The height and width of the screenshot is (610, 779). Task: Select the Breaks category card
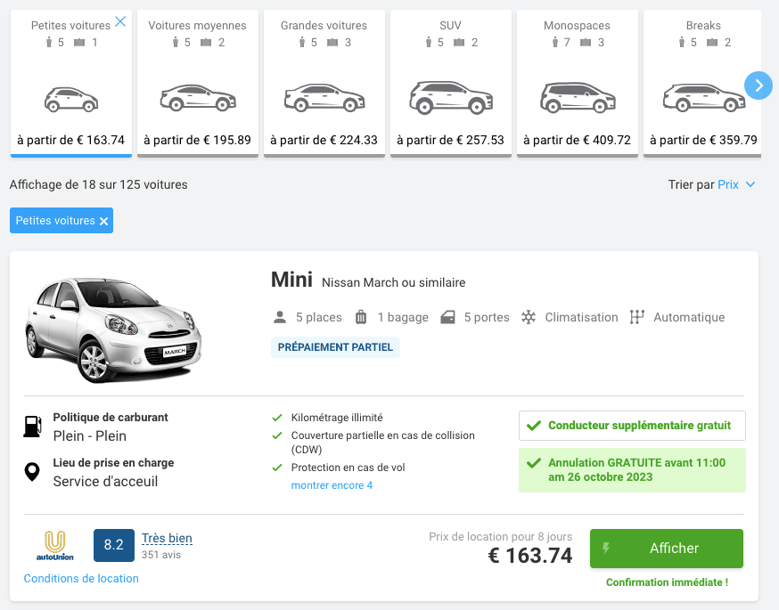tap(702, 83)
